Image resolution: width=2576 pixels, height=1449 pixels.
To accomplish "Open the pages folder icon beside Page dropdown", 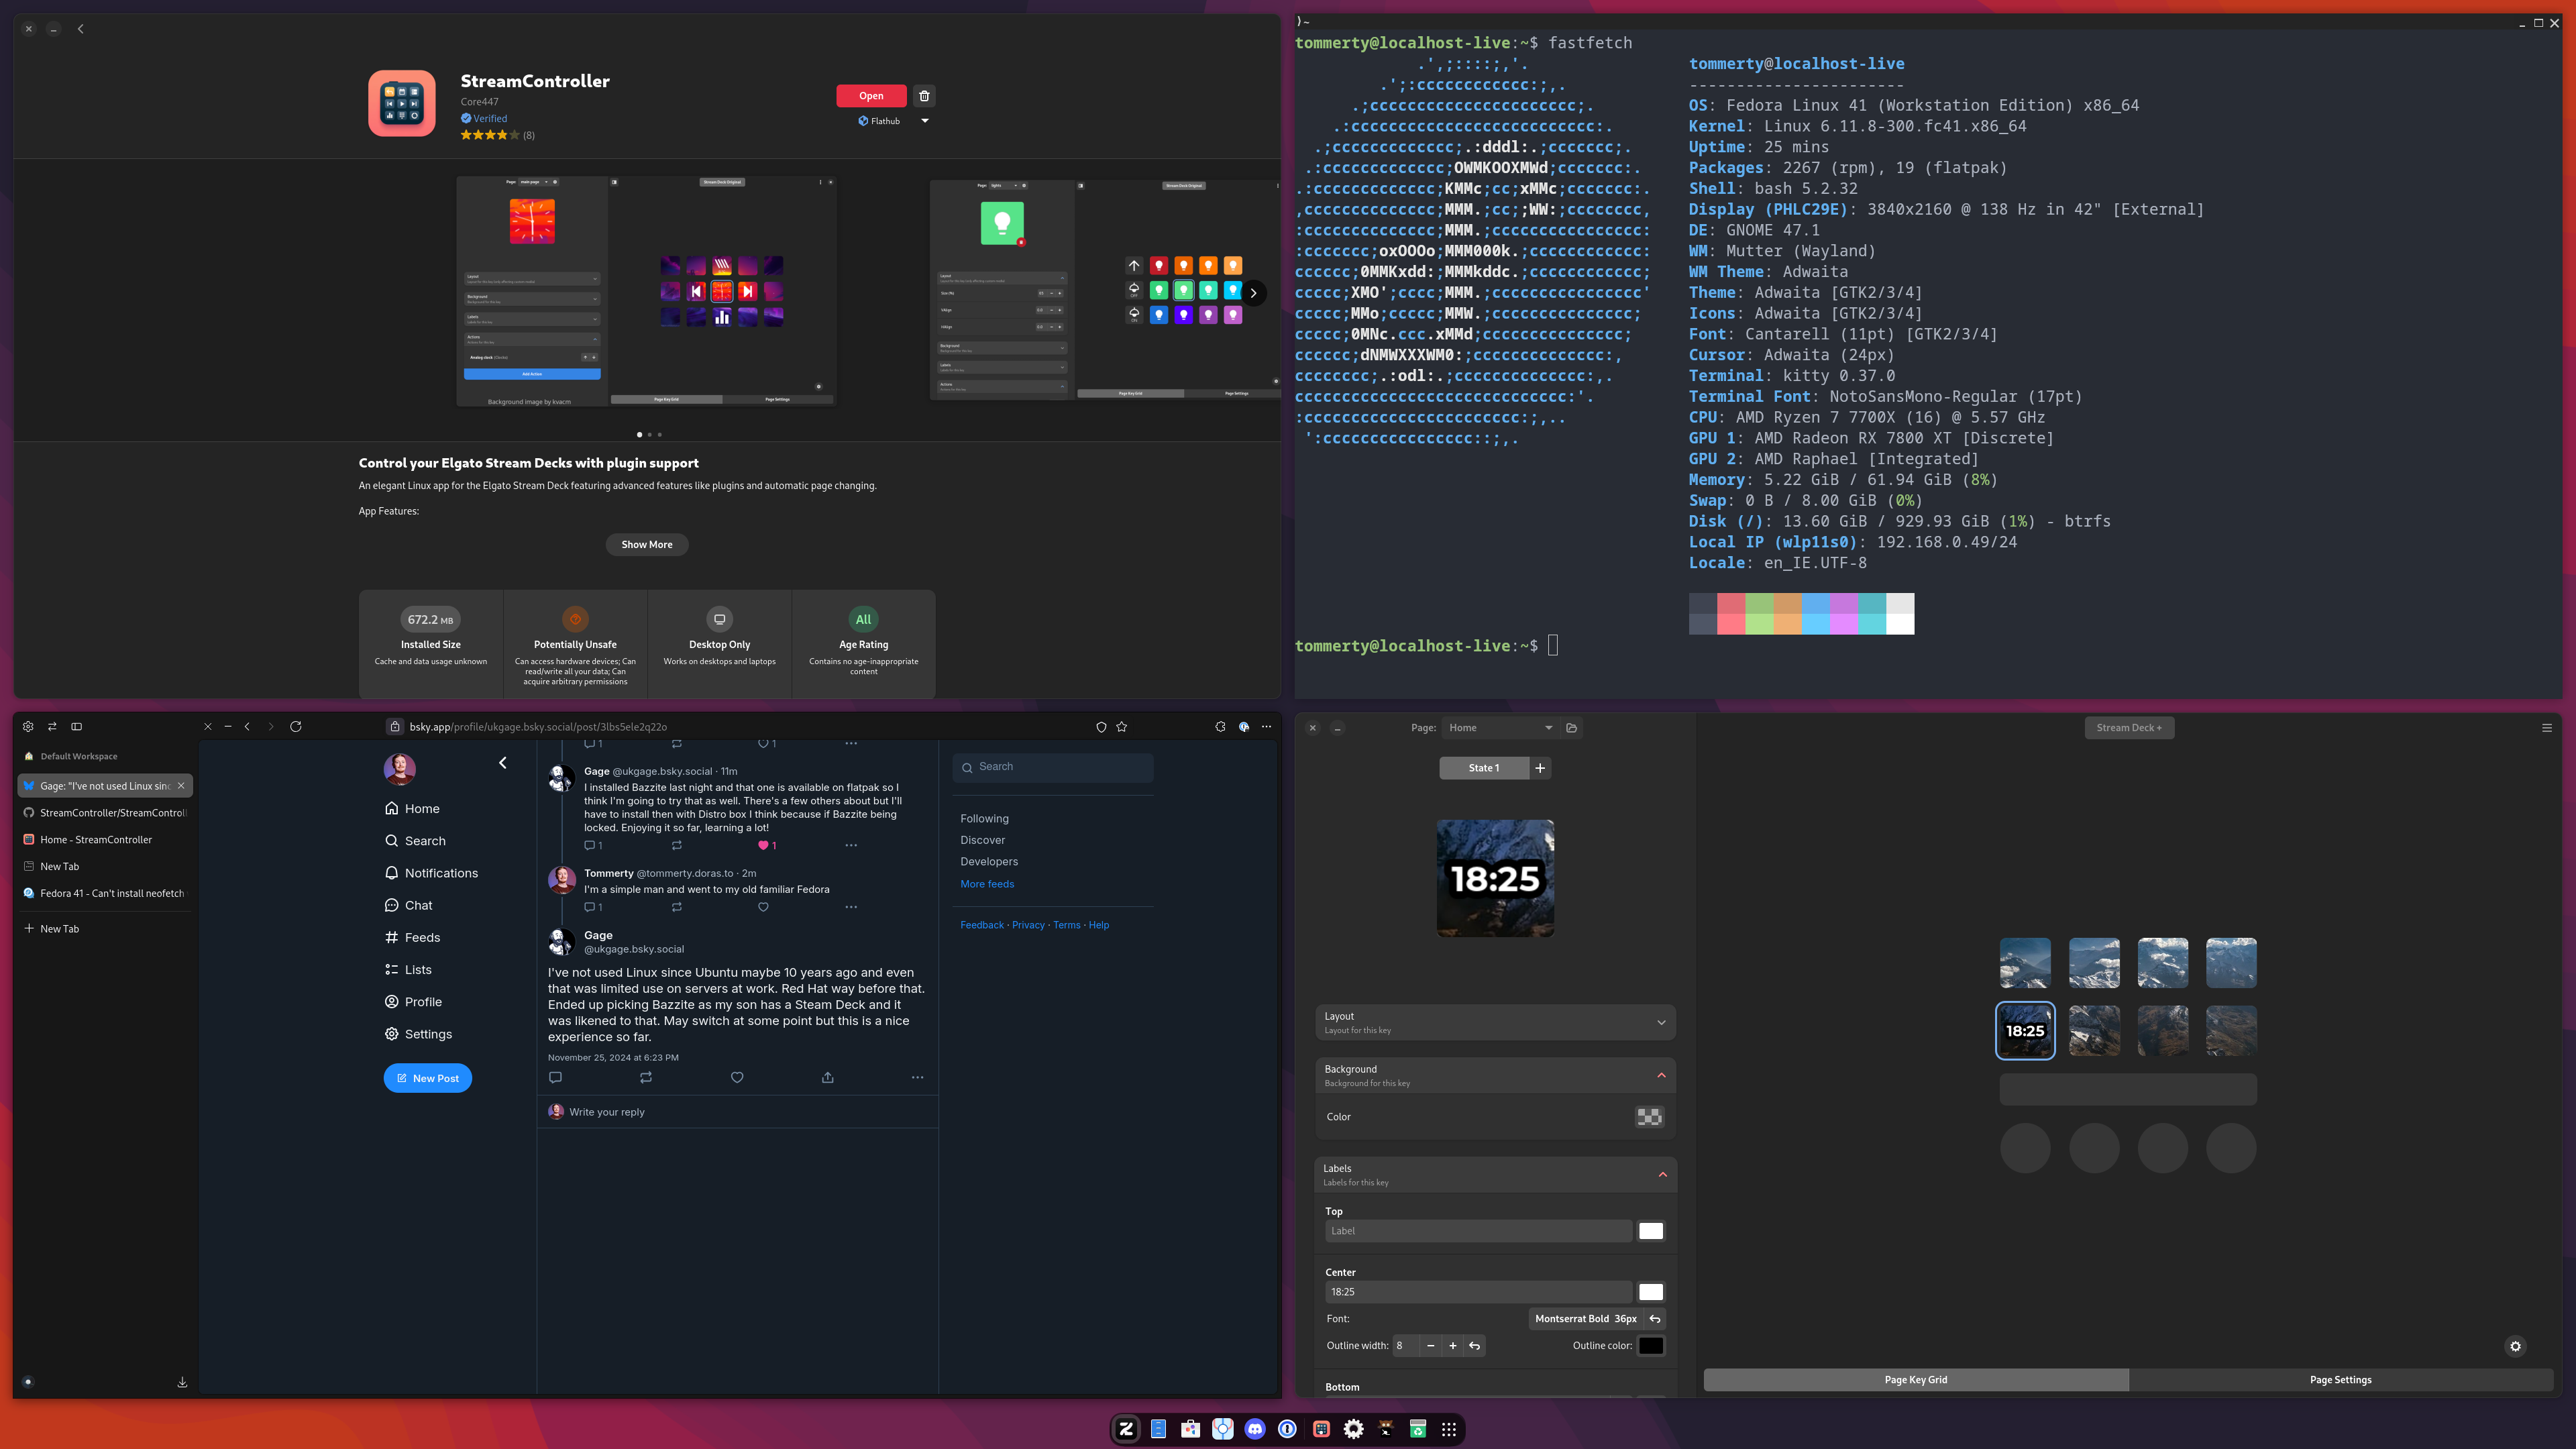I will 1572,728.
